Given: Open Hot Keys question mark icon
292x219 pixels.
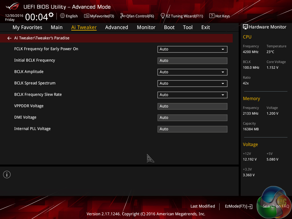Looking at the screenshot, I should tap(212, 16).
